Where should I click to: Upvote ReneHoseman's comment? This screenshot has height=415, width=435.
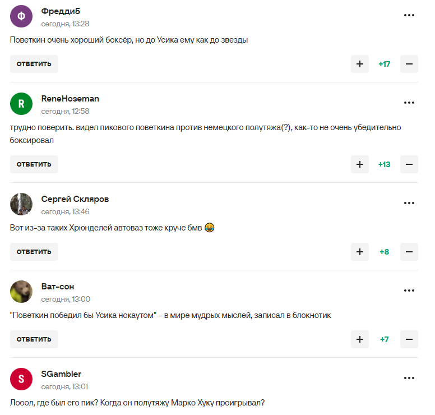coord(360,164)
